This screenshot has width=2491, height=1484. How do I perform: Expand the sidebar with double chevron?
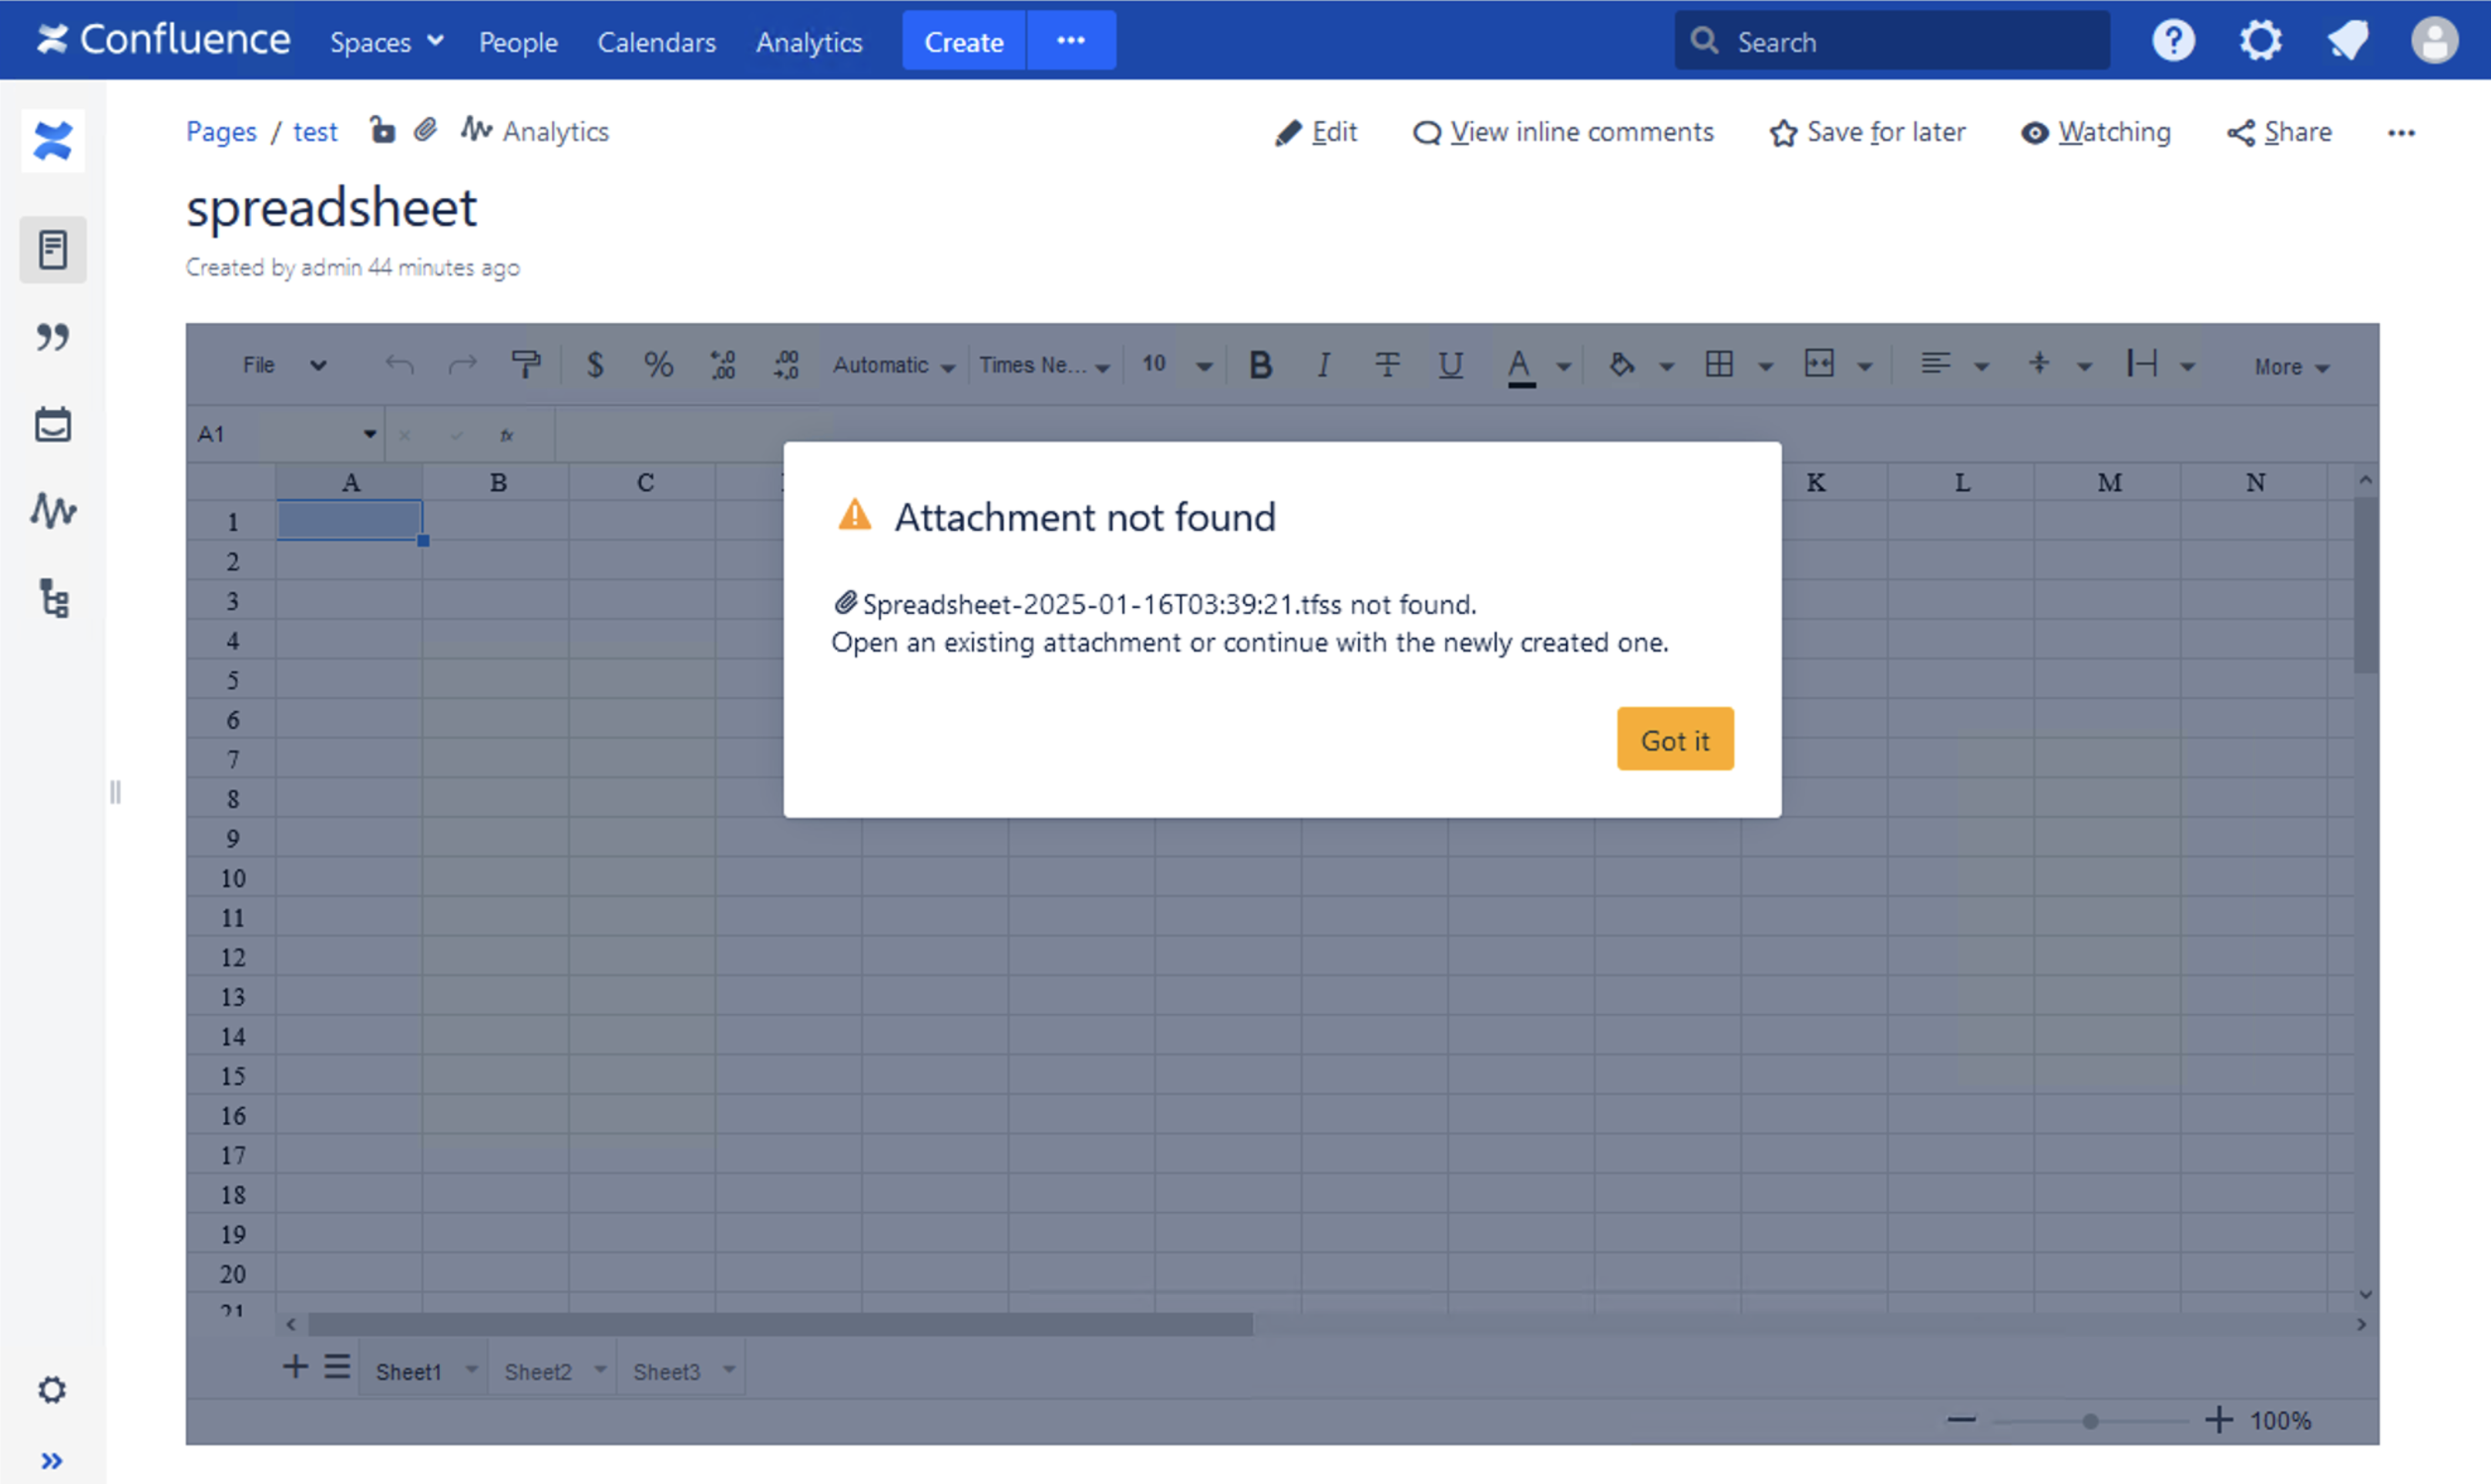[x=52, y=1461]
